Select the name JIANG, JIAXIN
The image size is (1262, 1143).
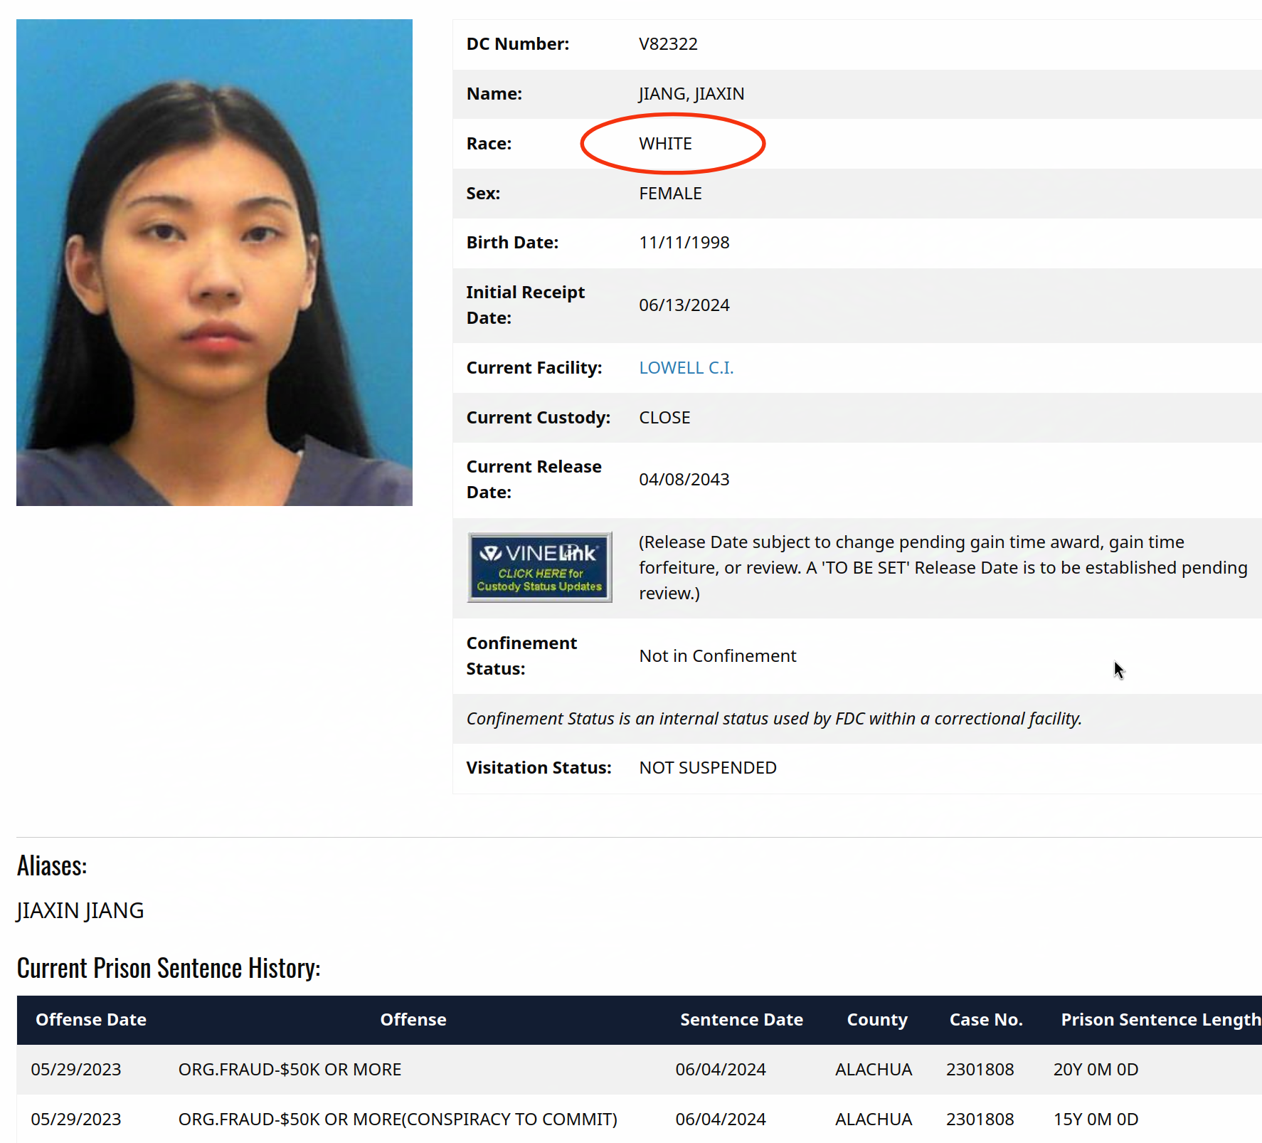coord(691,94)
